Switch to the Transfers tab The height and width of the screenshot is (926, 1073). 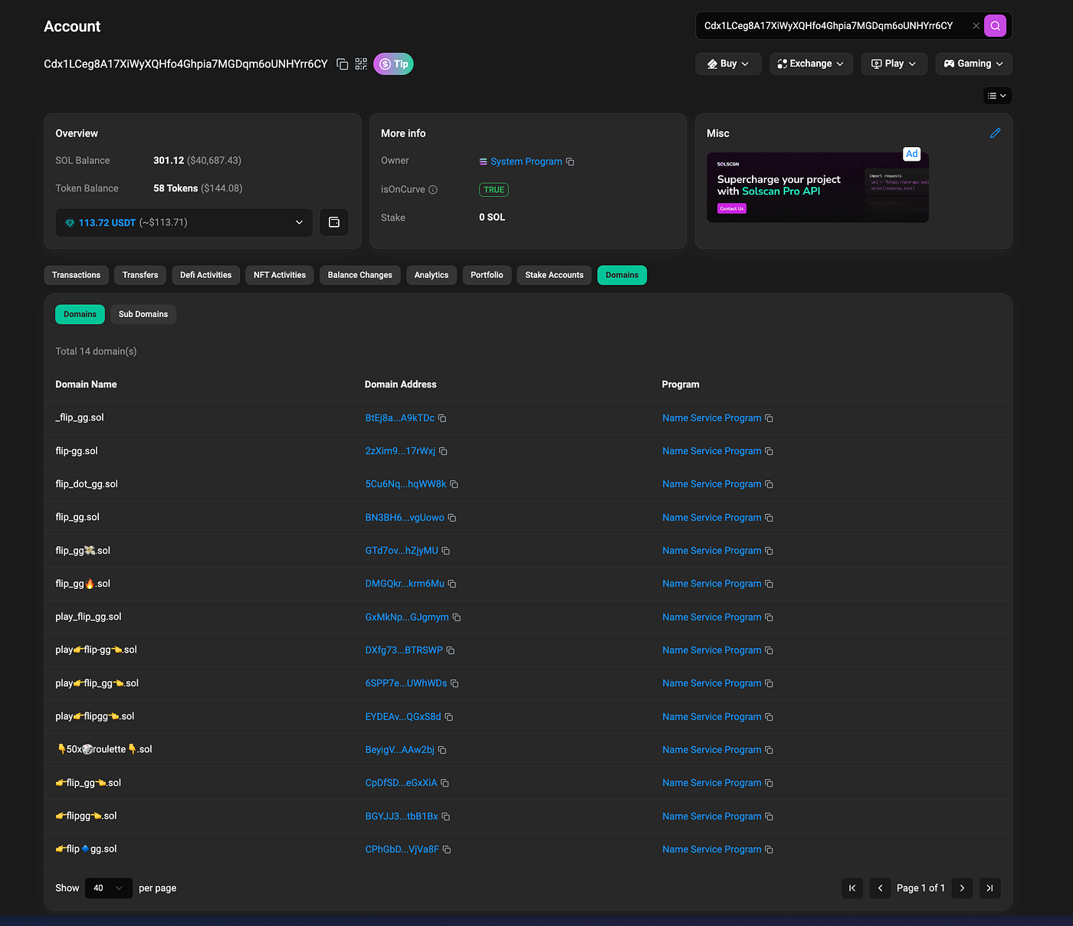click(x=140, y=275)
